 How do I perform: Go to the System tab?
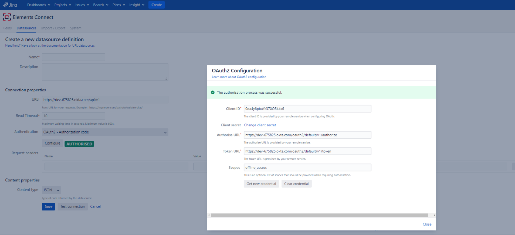(x=76, y=28)
